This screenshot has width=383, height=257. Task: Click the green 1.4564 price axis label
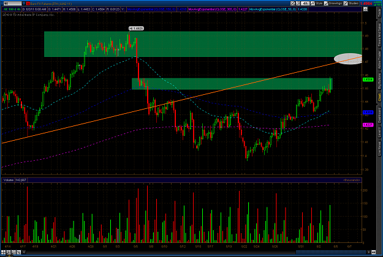[x=368, y=80]
